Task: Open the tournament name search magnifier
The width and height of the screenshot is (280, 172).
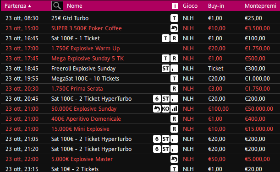Action: [57, 5]
